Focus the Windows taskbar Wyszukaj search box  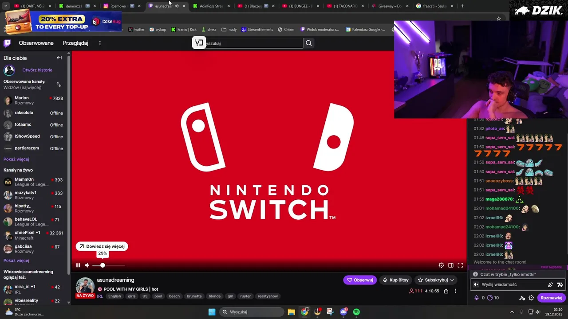pyautogui.click(x=252, y=312)
